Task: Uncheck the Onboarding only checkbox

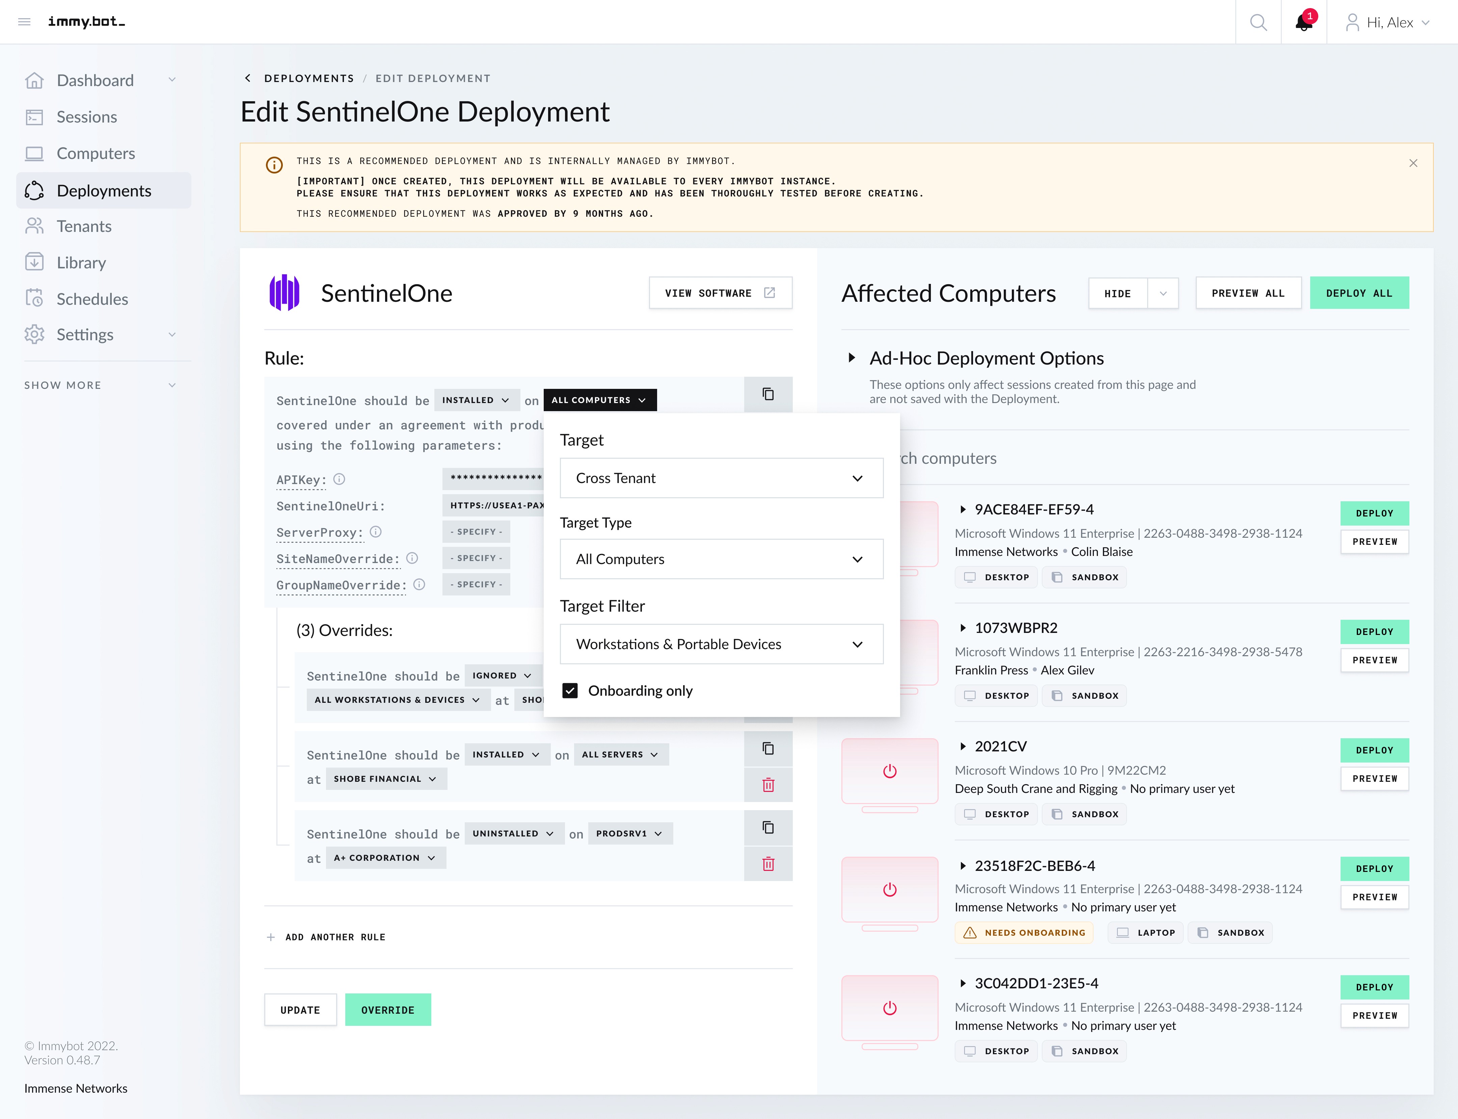Action: pos(570,691)
